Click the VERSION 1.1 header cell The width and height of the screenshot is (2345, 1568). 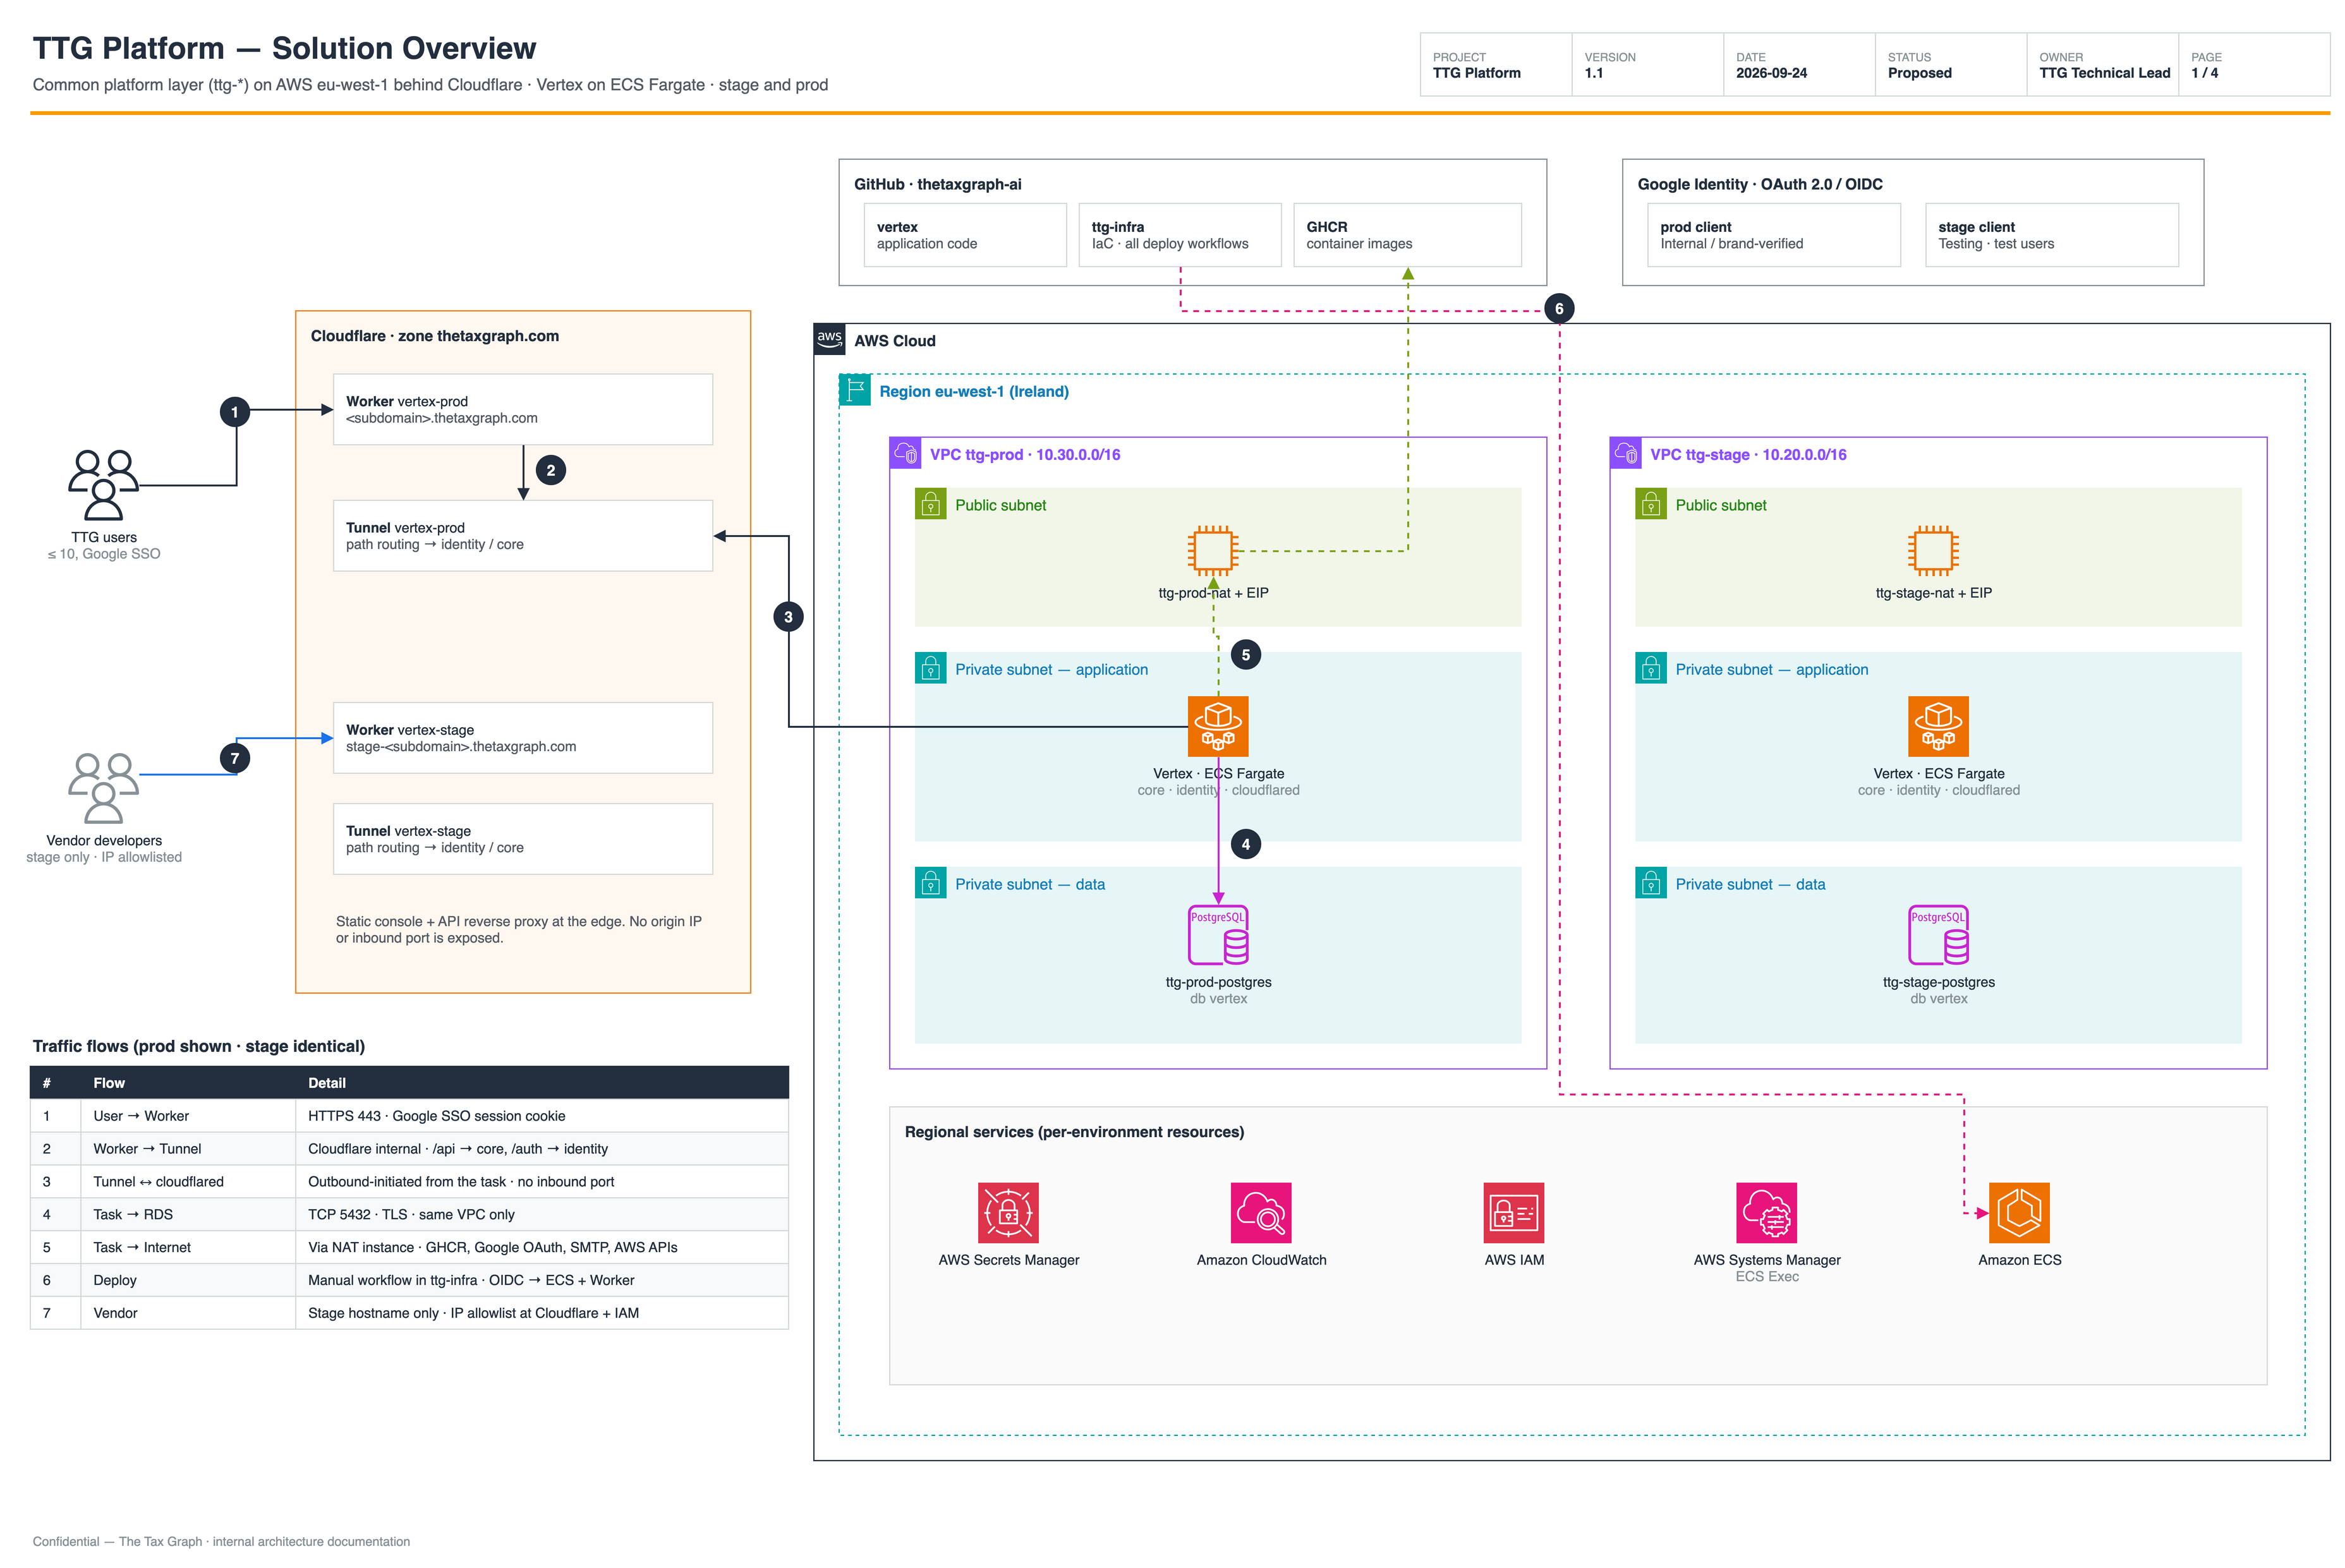click(1647, 65)
